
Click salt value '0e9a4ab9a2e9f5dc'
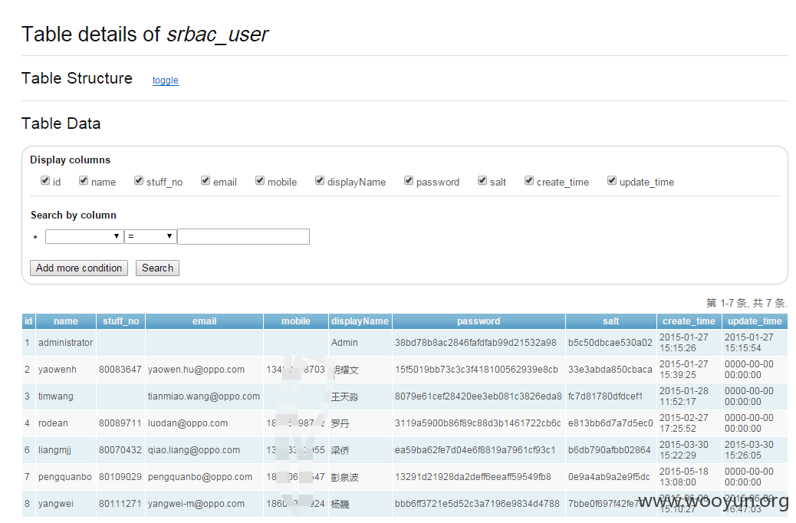(609, 477)
